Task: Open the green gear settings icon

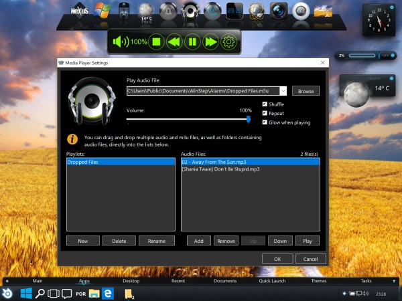Action: 228,42
